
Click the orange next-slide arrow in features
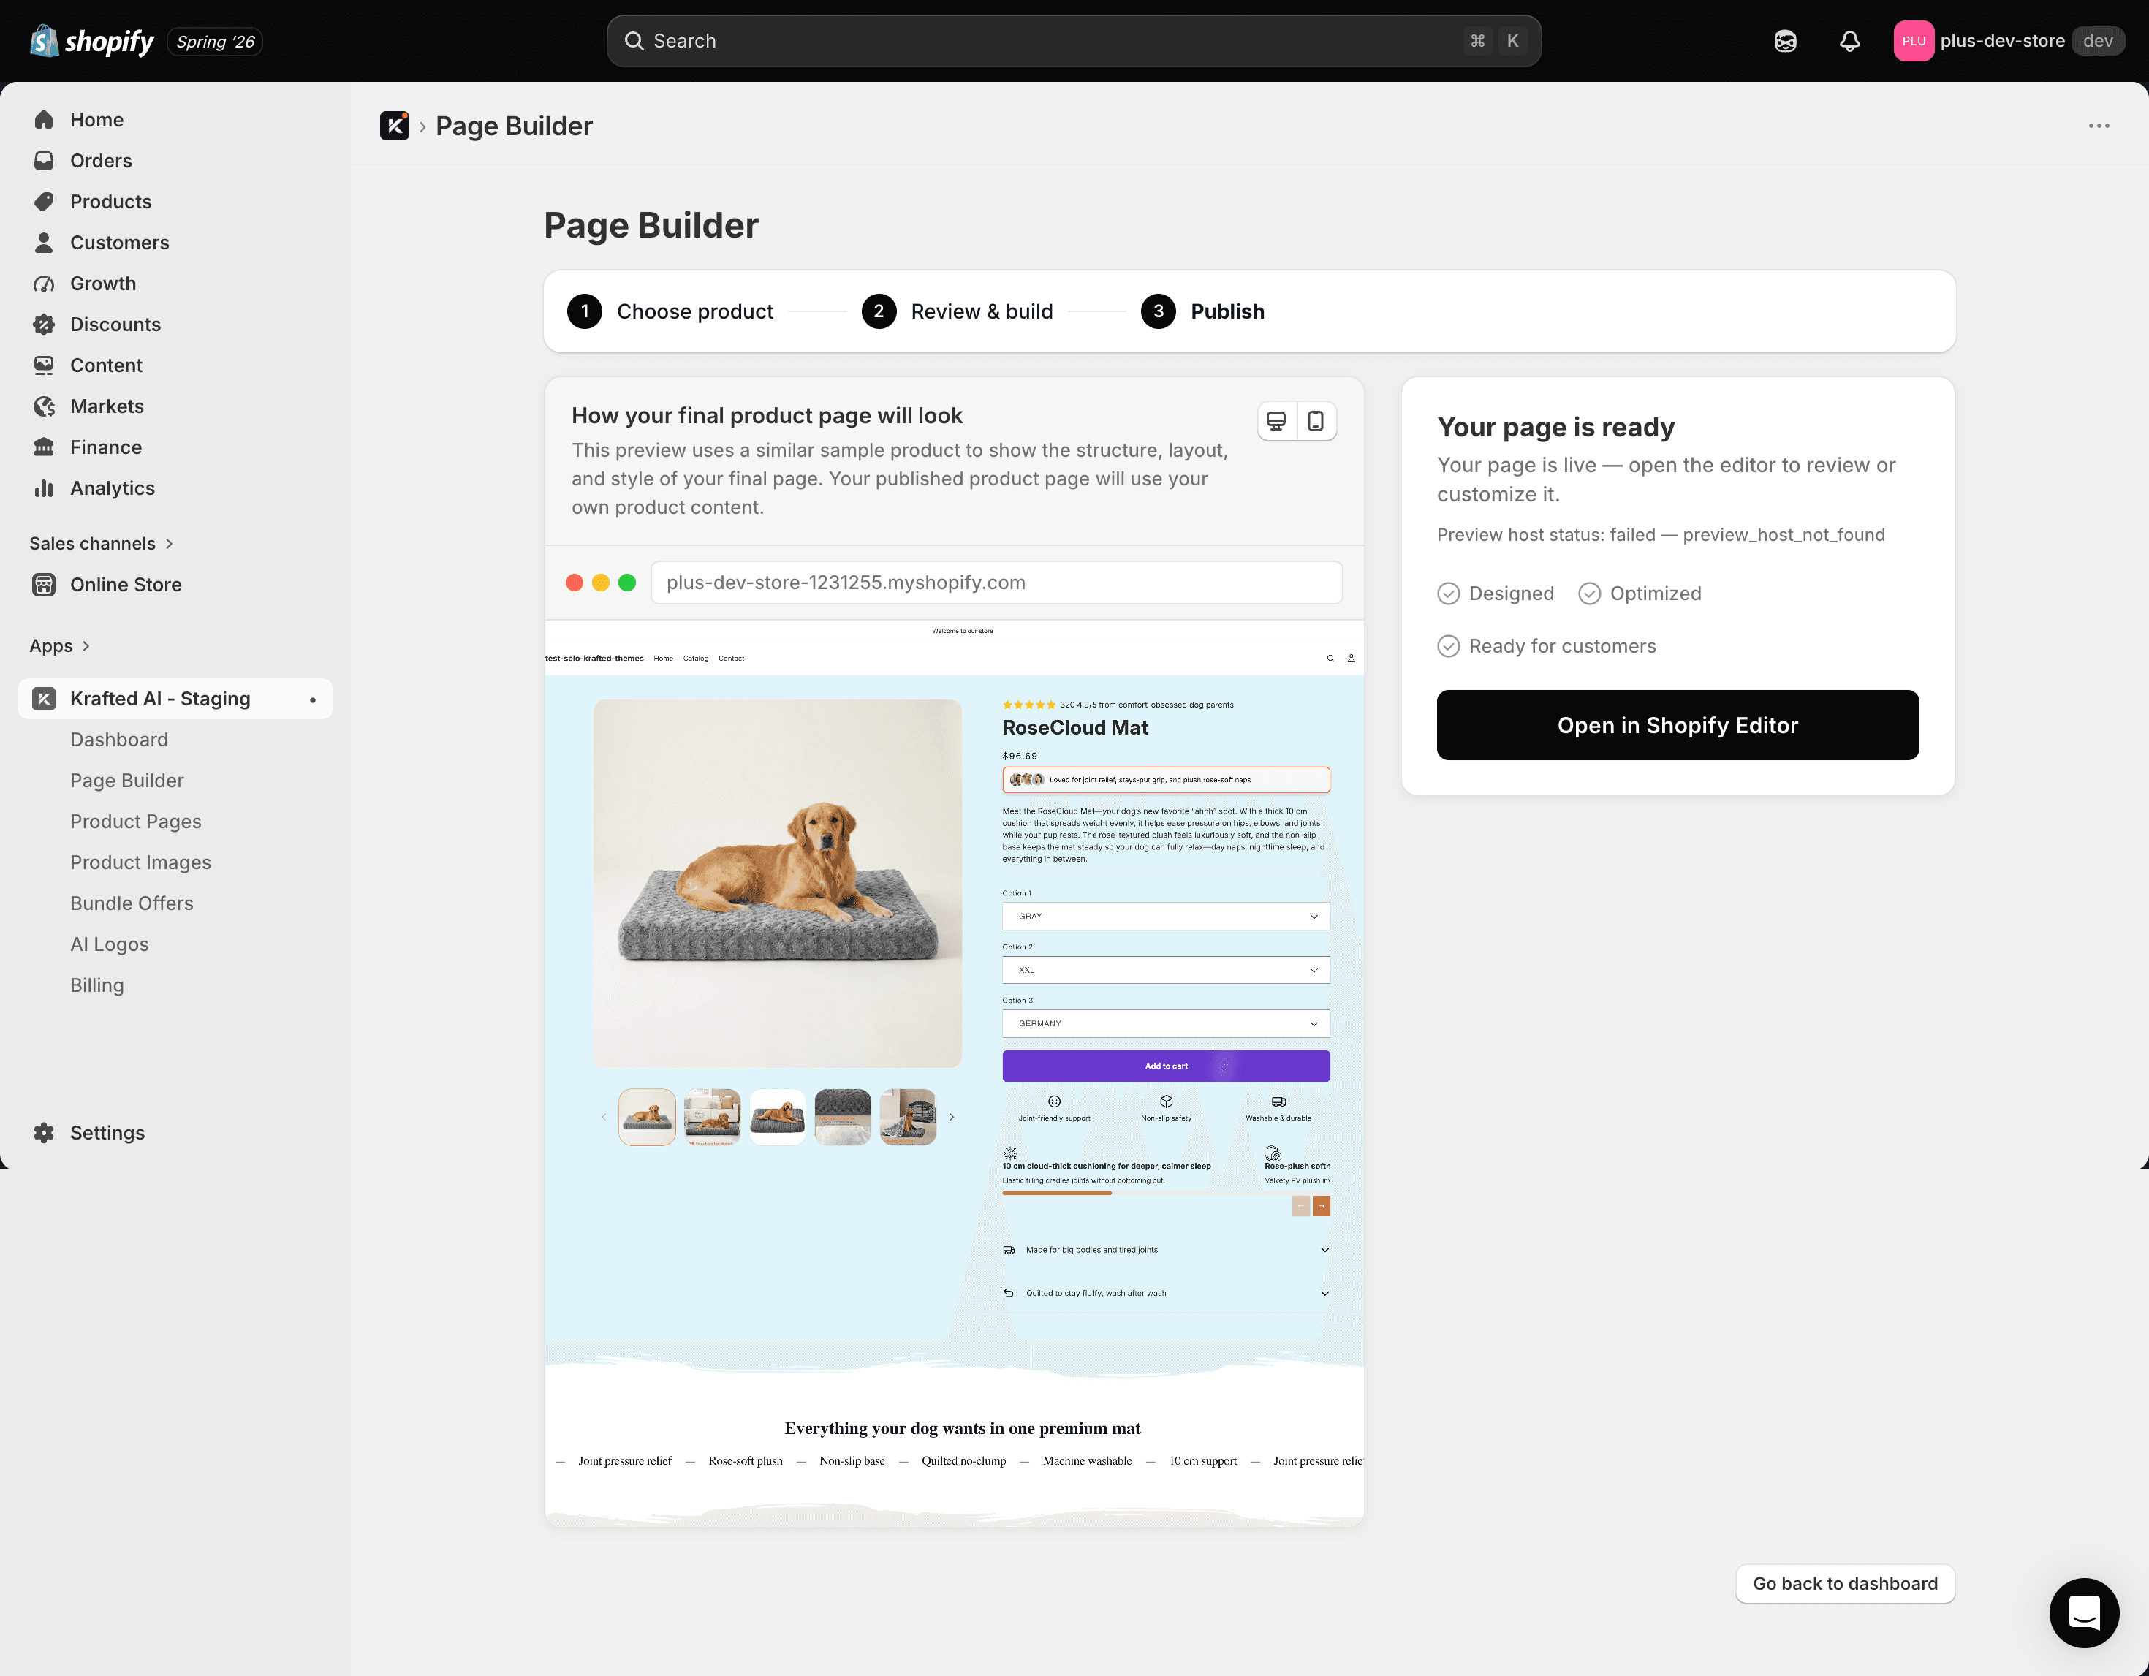tap(1322, 1205)
